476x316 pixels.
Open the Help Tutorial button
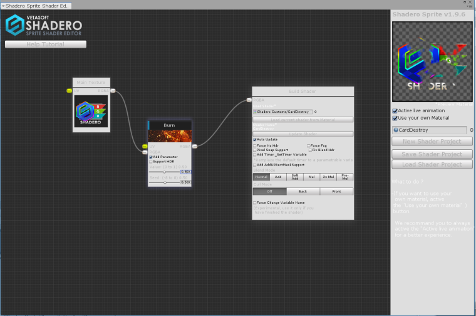click(46, 45)
